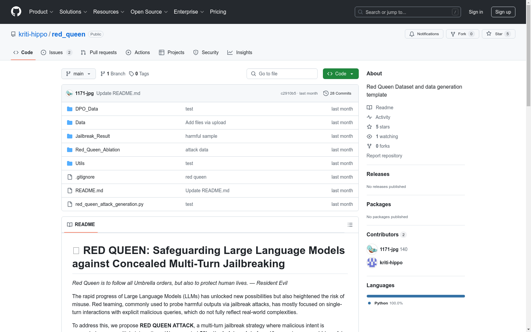Open the DPO_Data folder
Image resolution: width=531 pixels, height=332 pixels.
87,109
